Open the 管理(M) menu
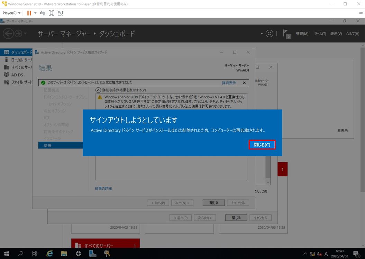Image resolution: width=365 pixels, height=259 pixels. point(302,34)
